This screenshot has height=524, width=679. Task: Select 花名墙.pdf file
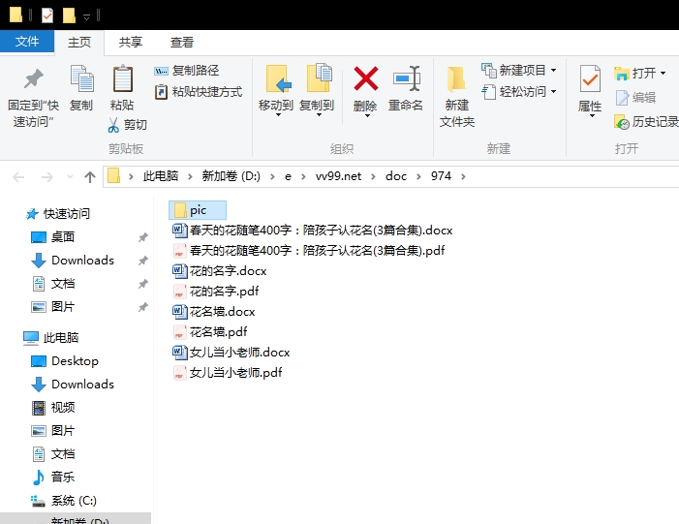coord(210,332)
